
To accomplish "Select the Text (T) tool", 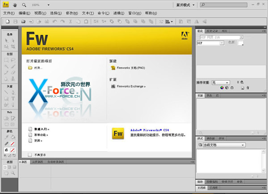I will (x=13, y=98).
